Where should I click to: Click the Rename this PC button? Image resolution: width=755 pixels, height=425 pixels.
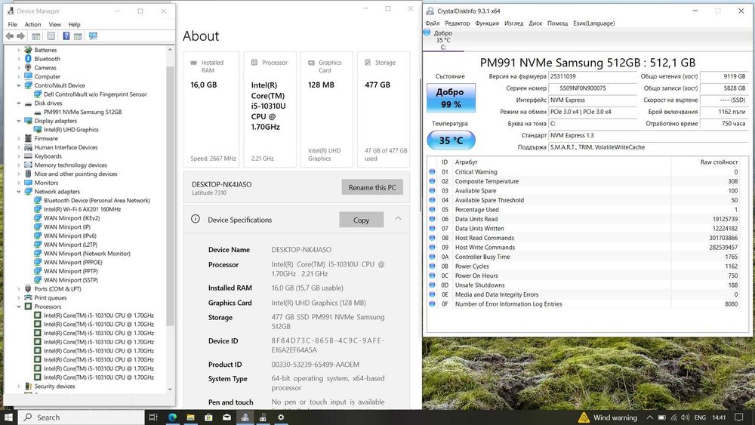click(x=372, y=187)
